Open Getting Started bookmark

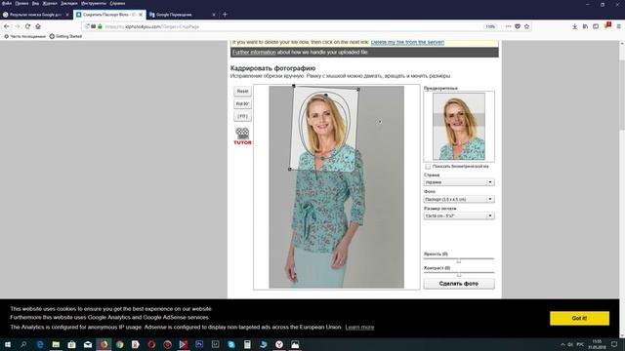65,36
